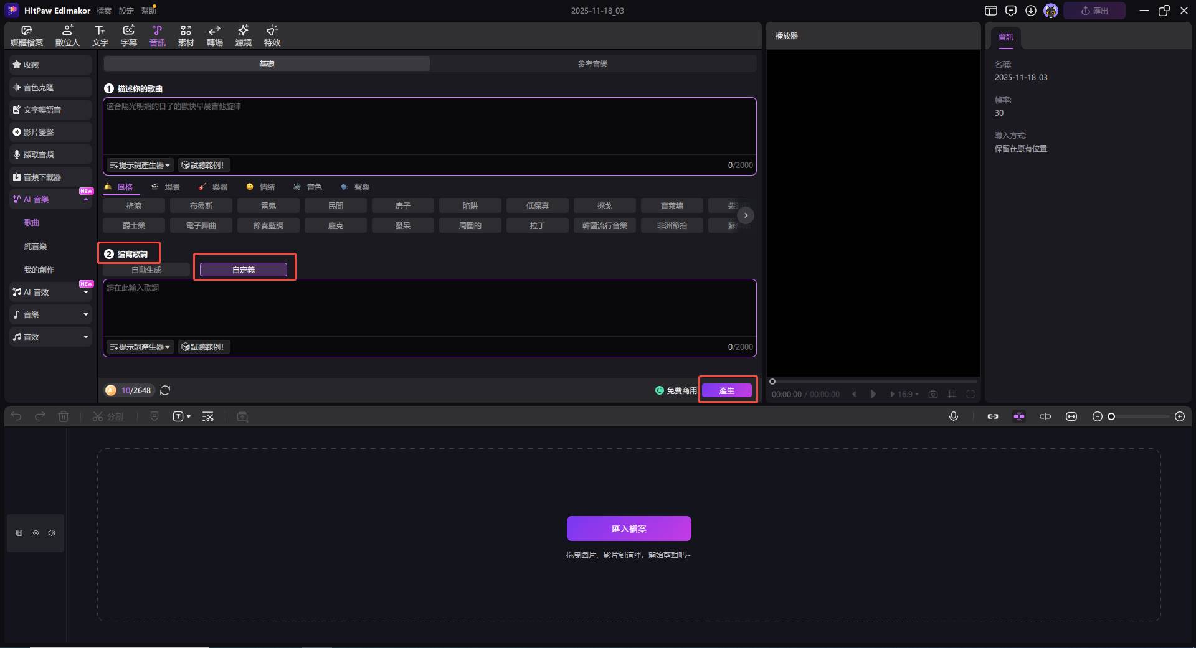Open the 濾鏡 filters panel
The width and height of the screenshot is (1196, 648).
(243, 35)
